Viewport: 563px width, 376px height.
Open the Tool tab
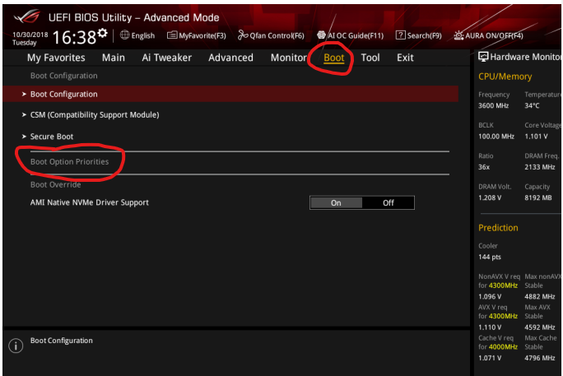tap(370, 58)
